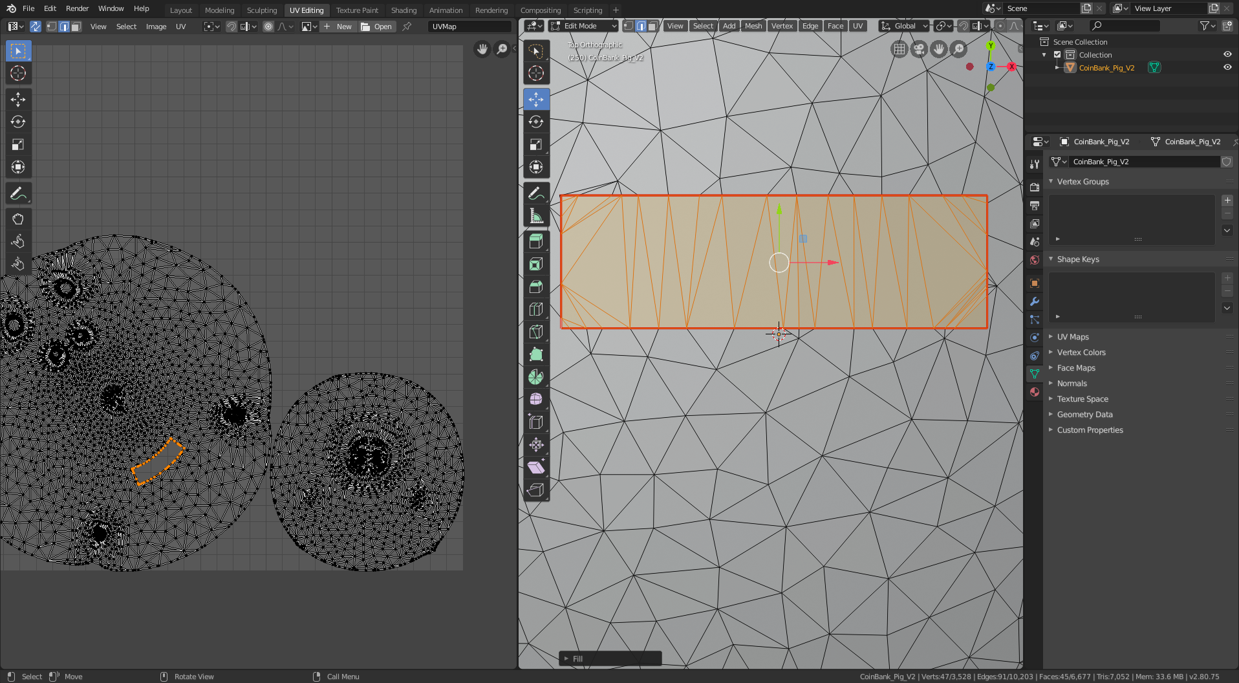This screenshot has height=683, width=1239.
Task: Click the UVMap name field
Action: pyautogui.click(x=469, y=27)
